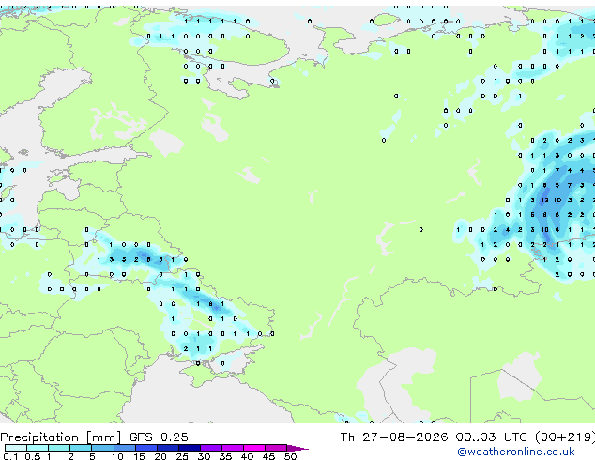Select the 5 to 10 legend swatch
Screen dimensions: 595x460
click(102, 448)
